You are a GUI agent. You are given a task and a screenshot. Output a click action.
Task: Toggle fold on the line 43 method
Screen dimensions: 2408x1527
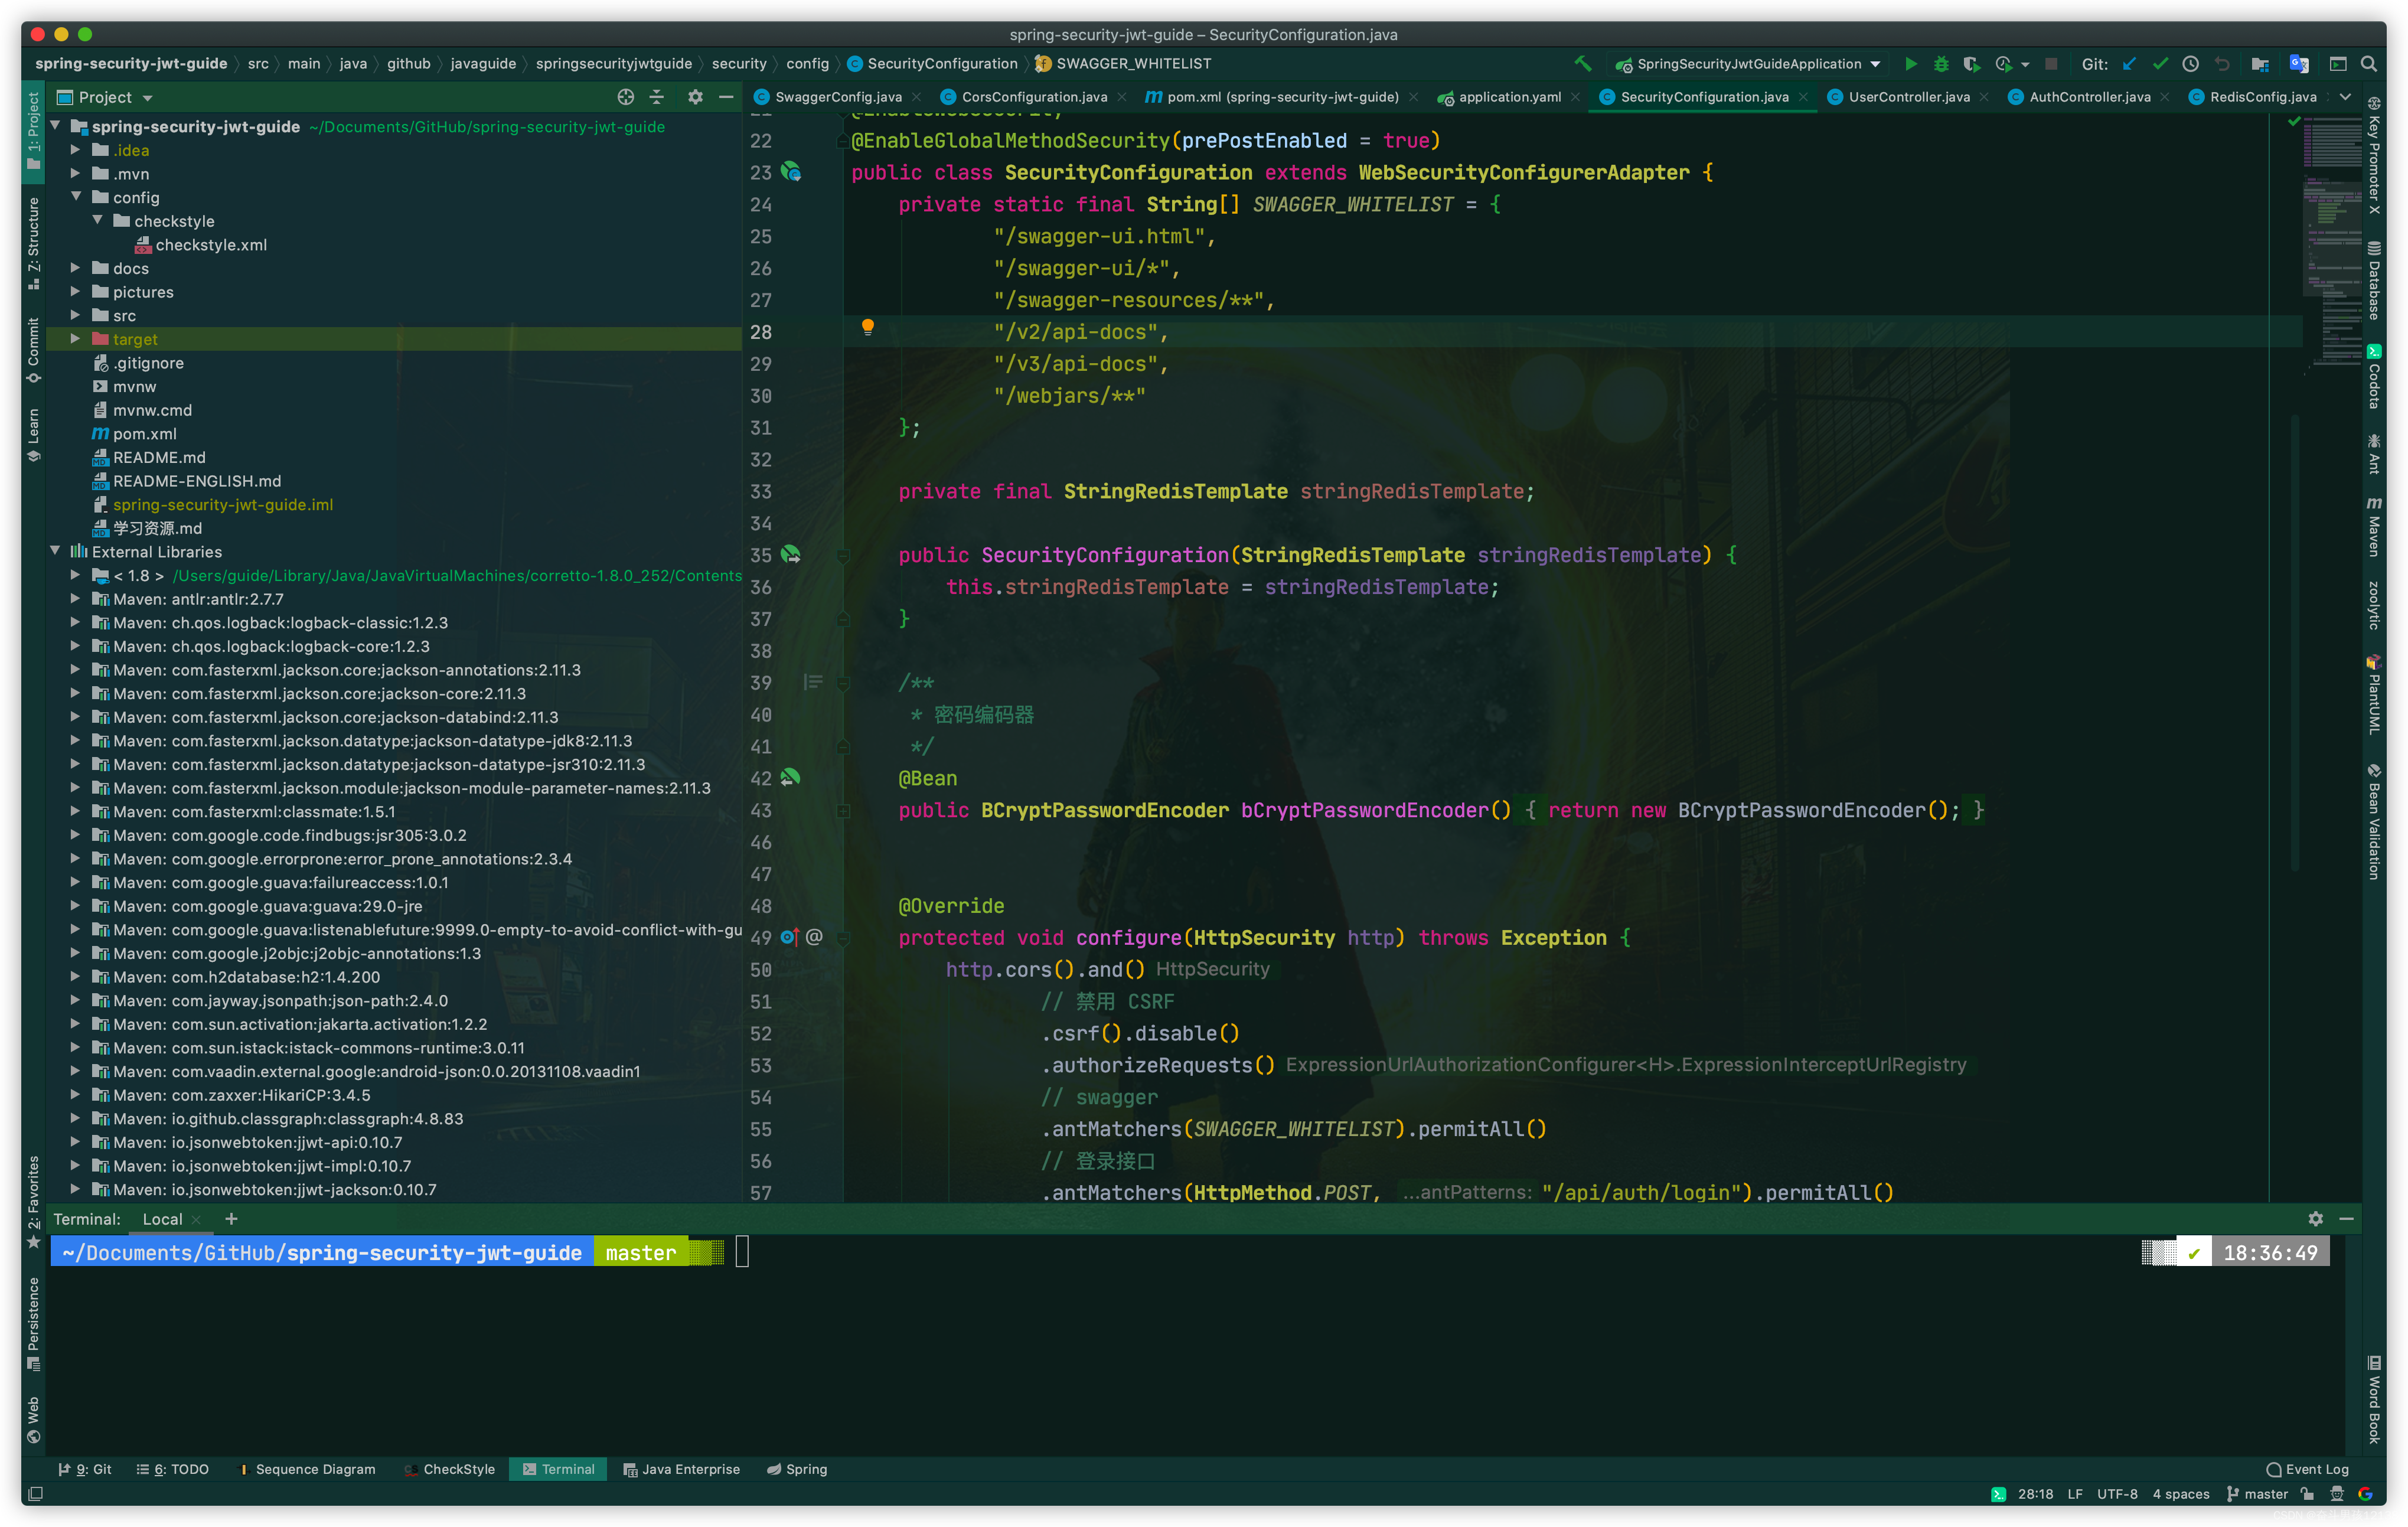pyautogui.click(x=843, y=811)
